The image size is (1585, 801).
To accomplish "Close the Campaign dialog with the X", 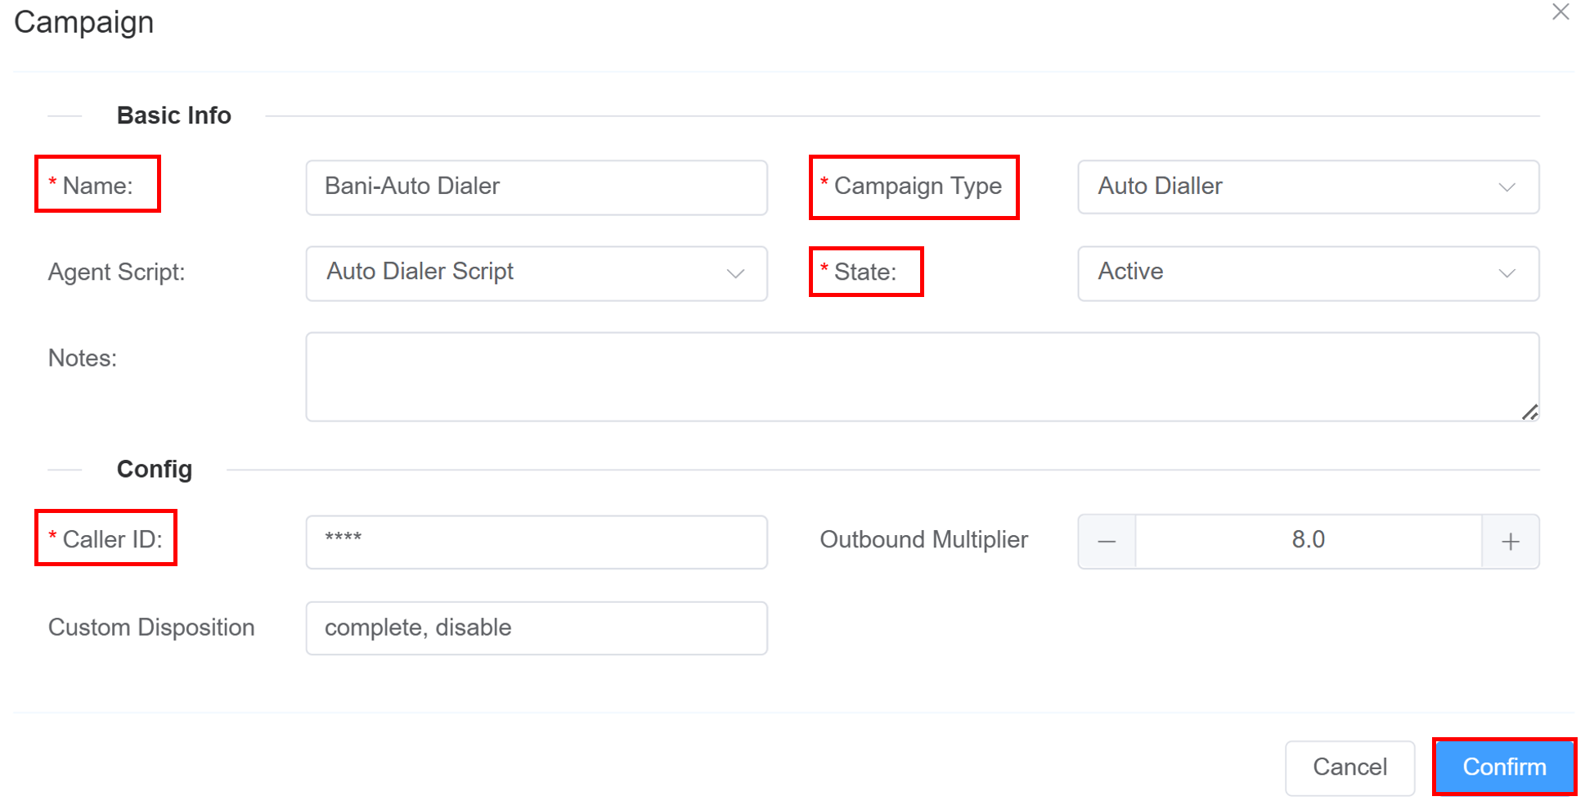I will click(1561, 12).
